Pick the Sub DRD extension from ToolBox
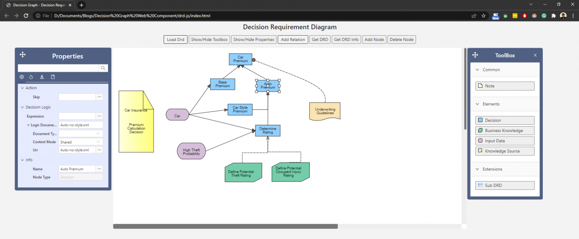The width and height of the screenshot is (579, 239). pyautogui.click(x=505, y=185)
